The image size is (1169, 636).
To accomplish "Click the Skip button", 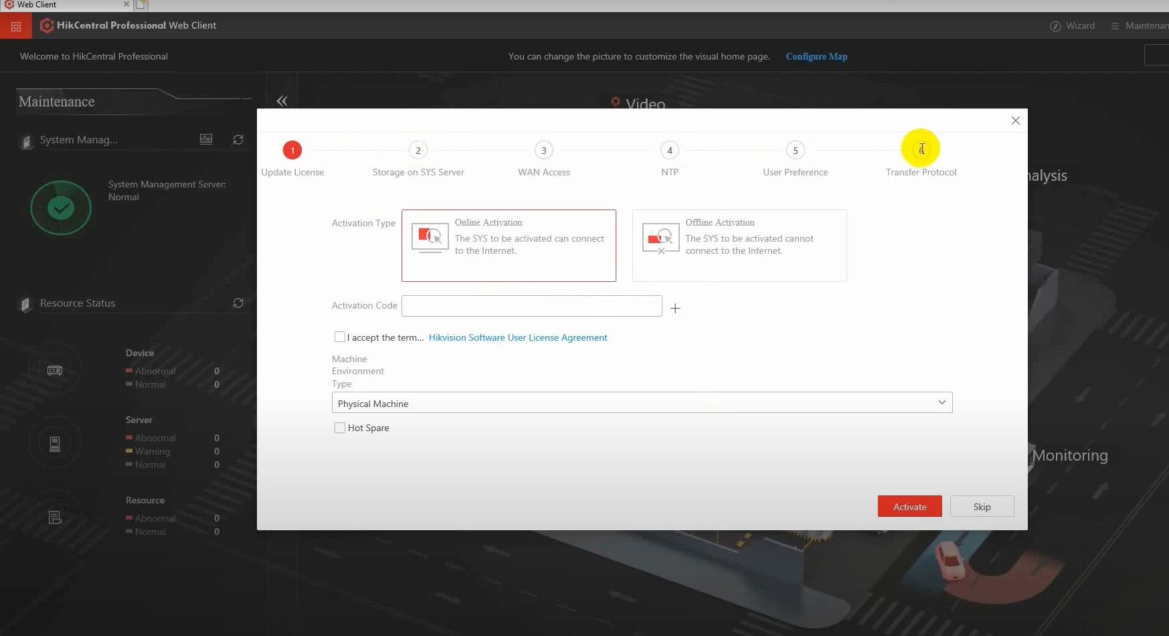I will tap(982, 507).
